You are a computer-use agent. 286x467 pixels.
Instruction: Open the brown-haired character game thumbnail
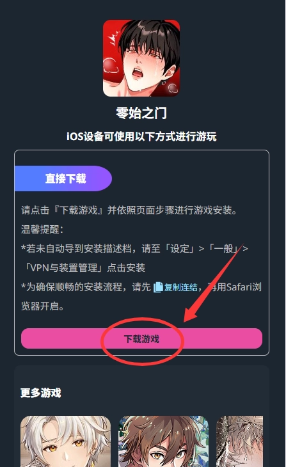164,441
